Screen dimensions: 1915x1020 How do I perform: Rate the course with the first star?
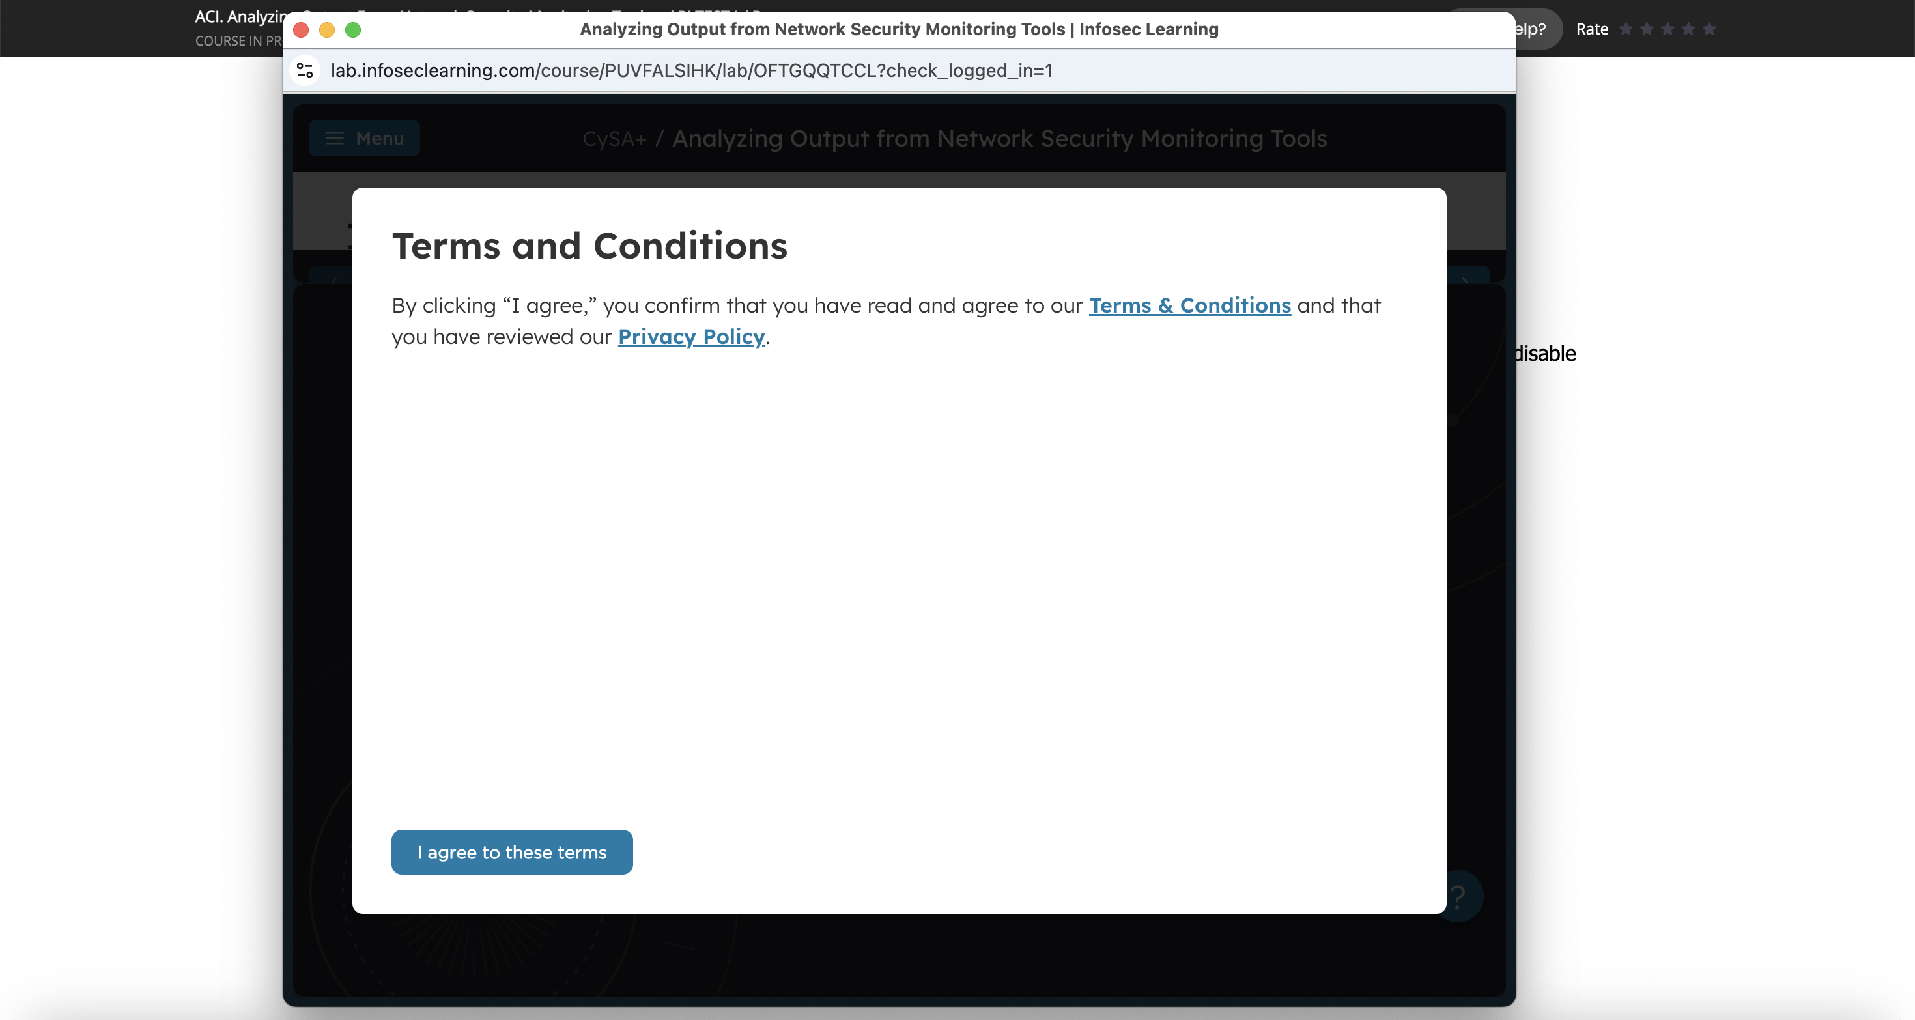click(x=1626, y=29)
